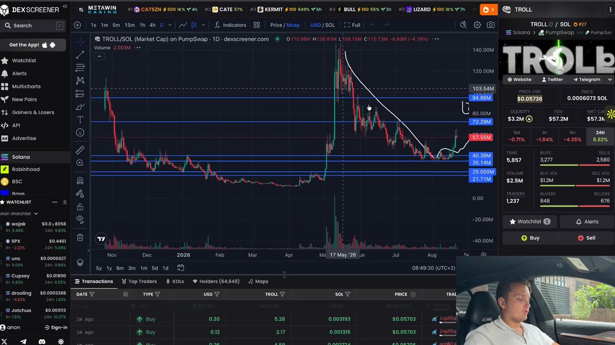The height and width of the screenshot is (345, 615).
Task: Select the ruler measure tool
Action: tap(80, 150)
